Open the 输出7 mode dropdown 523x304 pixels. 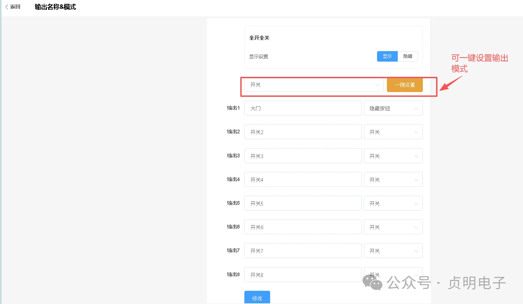click(x=393, y=251)
